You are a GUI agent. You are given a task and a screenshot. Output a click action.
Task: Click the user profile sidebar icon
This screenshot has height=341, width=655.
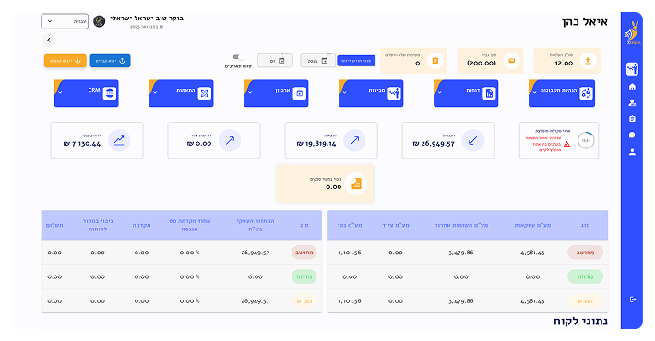tap(632, 152)
